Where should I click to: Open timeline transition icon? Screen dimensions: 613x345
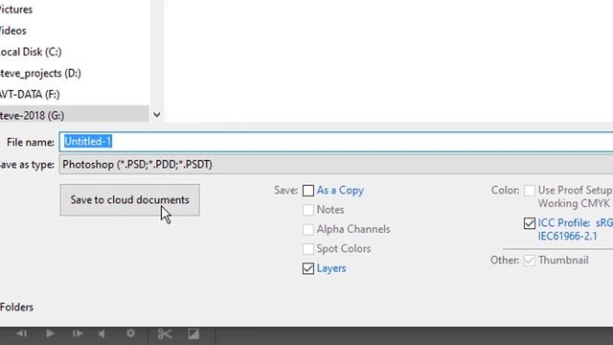pyautogui.click(x=193, y=333)
